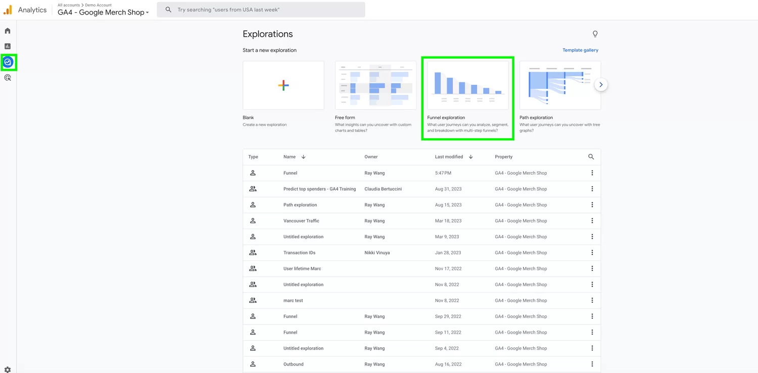Open the Predict top spenders - GA4 Training exploration
The height and width of the screenshot is (373, 758).
(319, 189)
